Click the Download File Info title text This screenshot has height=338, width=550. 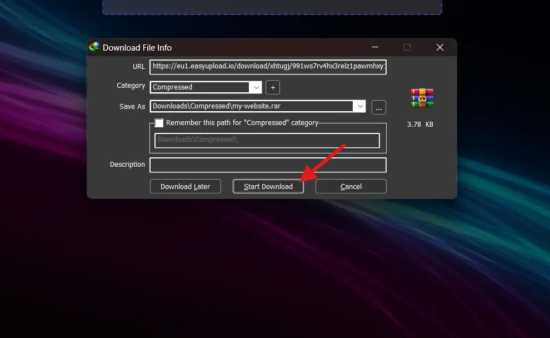click(x=137, y=48)
